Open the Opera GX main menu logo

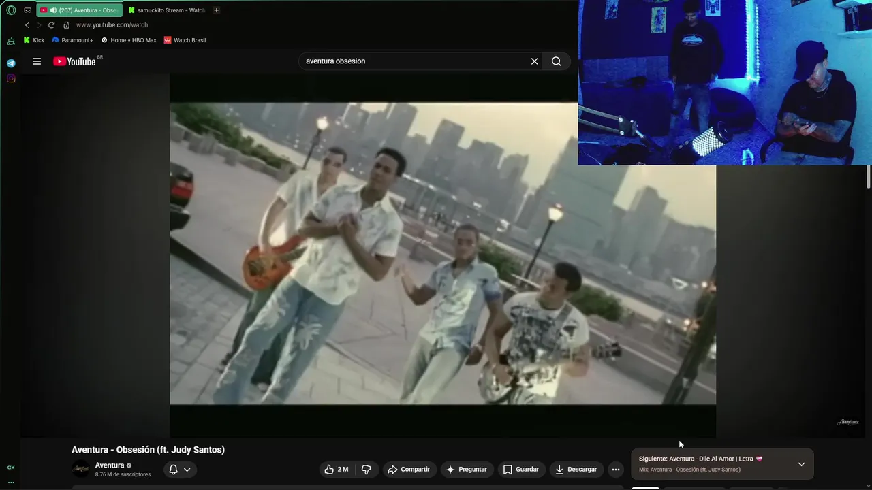[11, 10]
